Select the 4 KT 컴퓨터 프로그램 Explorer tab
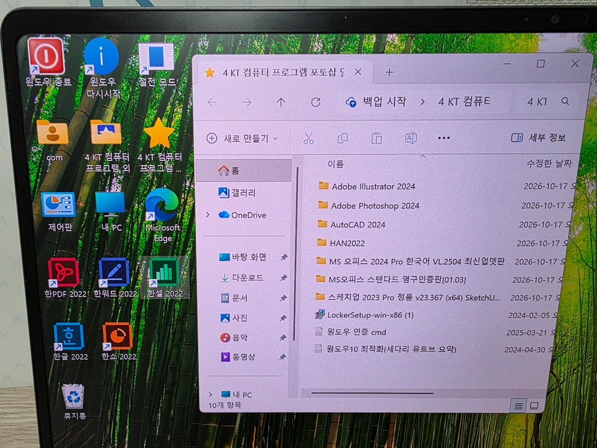Image resolution: width=597 pixels, height=448 pixels. tap(282, 72)
